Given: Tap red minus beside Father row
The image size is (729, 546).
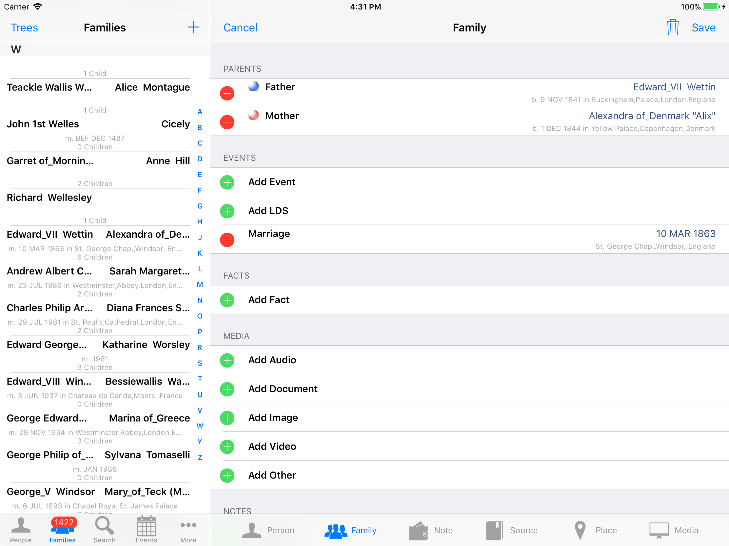Looking at the screenshot, I should [227, 93].
